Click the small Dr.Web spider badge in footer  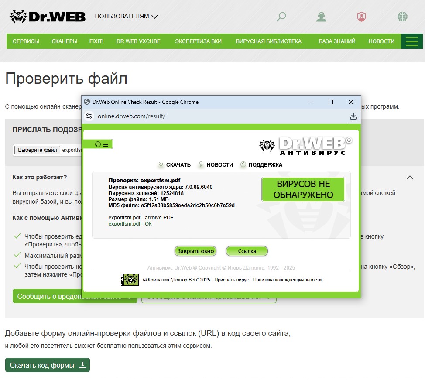(130, 280)
